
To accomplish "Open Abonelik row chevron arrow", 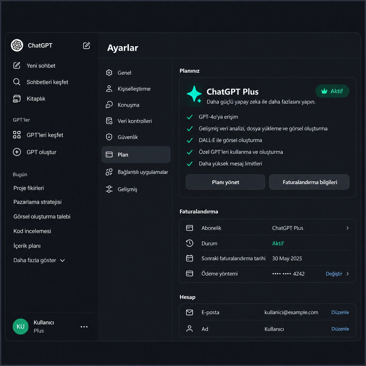I will click(347, 228).
